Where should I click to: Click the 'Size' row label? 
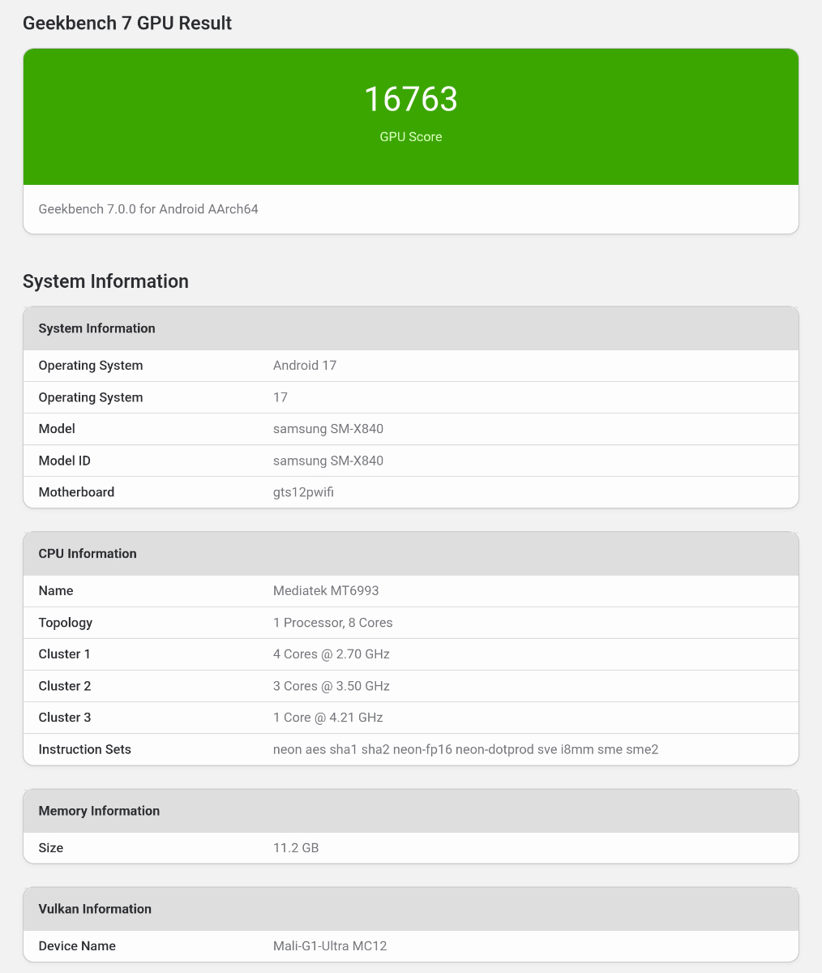pos(51,848)
